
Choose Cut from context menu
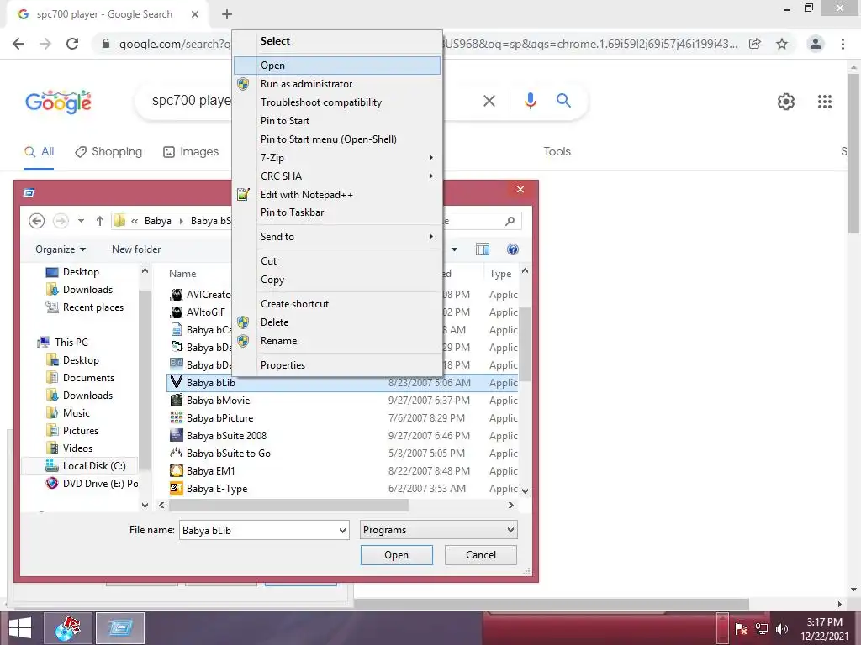coord(336,261)
